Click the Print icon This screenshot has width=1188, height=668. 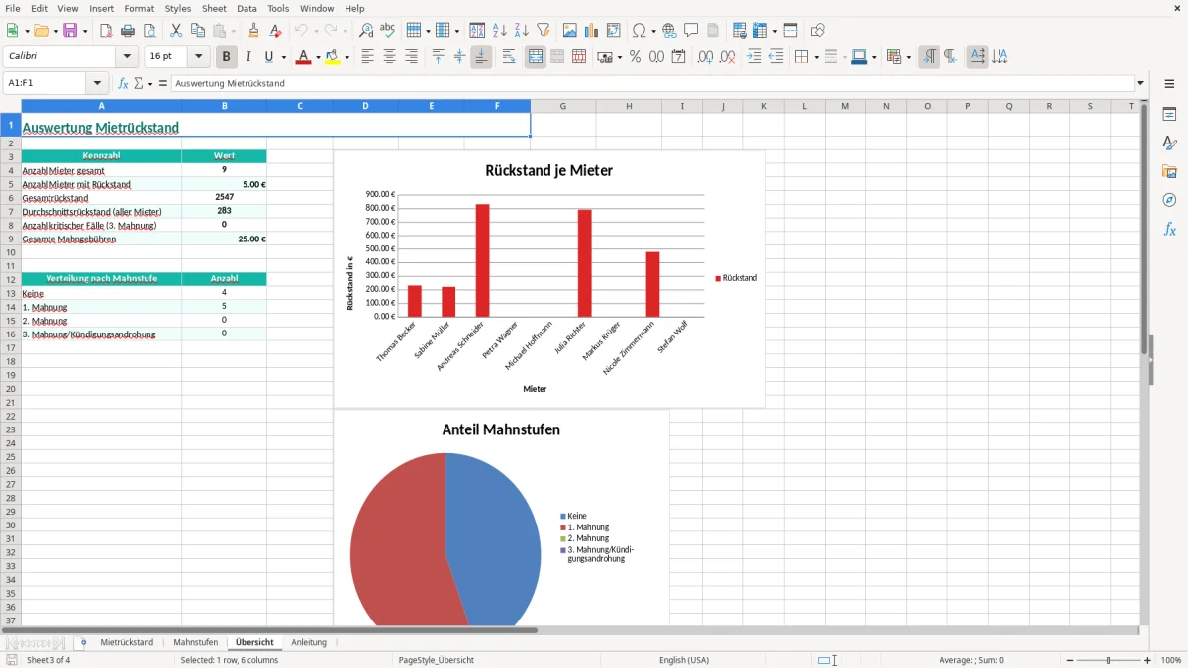point(128,31)
